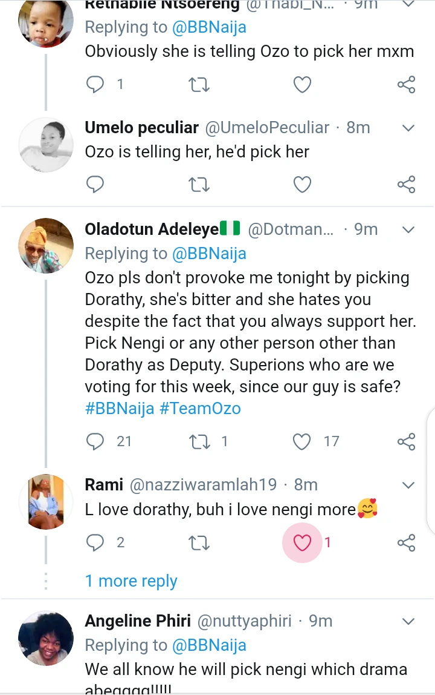The height and width of the screenshot is (695, 435).
Task: Reply to Rami's tweet with 2 replies
Action: (95, 543)
